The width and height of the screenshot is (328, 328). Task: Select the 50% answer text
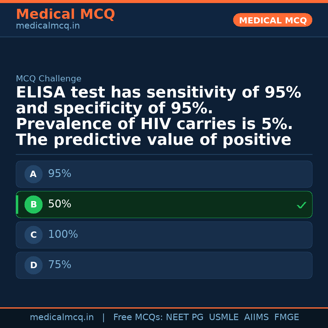click(60, 204)
